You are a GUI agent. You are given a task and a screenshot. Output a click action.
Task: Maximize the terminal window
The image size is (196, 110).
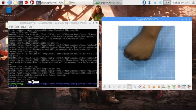click(x=93, y=23)
